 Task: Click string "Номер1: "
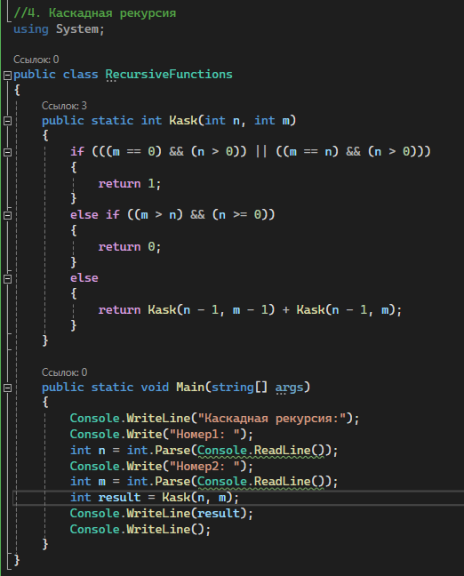click(x=204, y=435)
